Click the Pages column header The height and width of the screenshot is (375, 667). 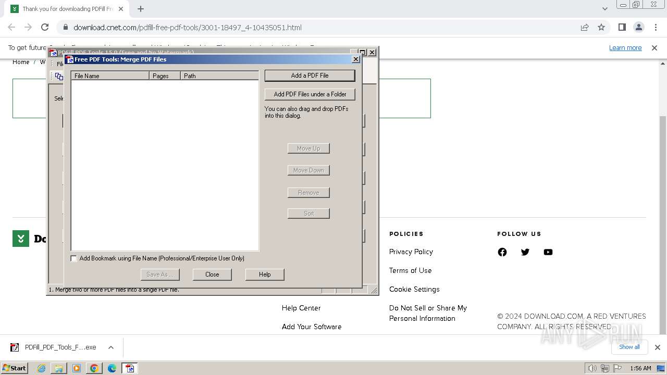[165, 76]
